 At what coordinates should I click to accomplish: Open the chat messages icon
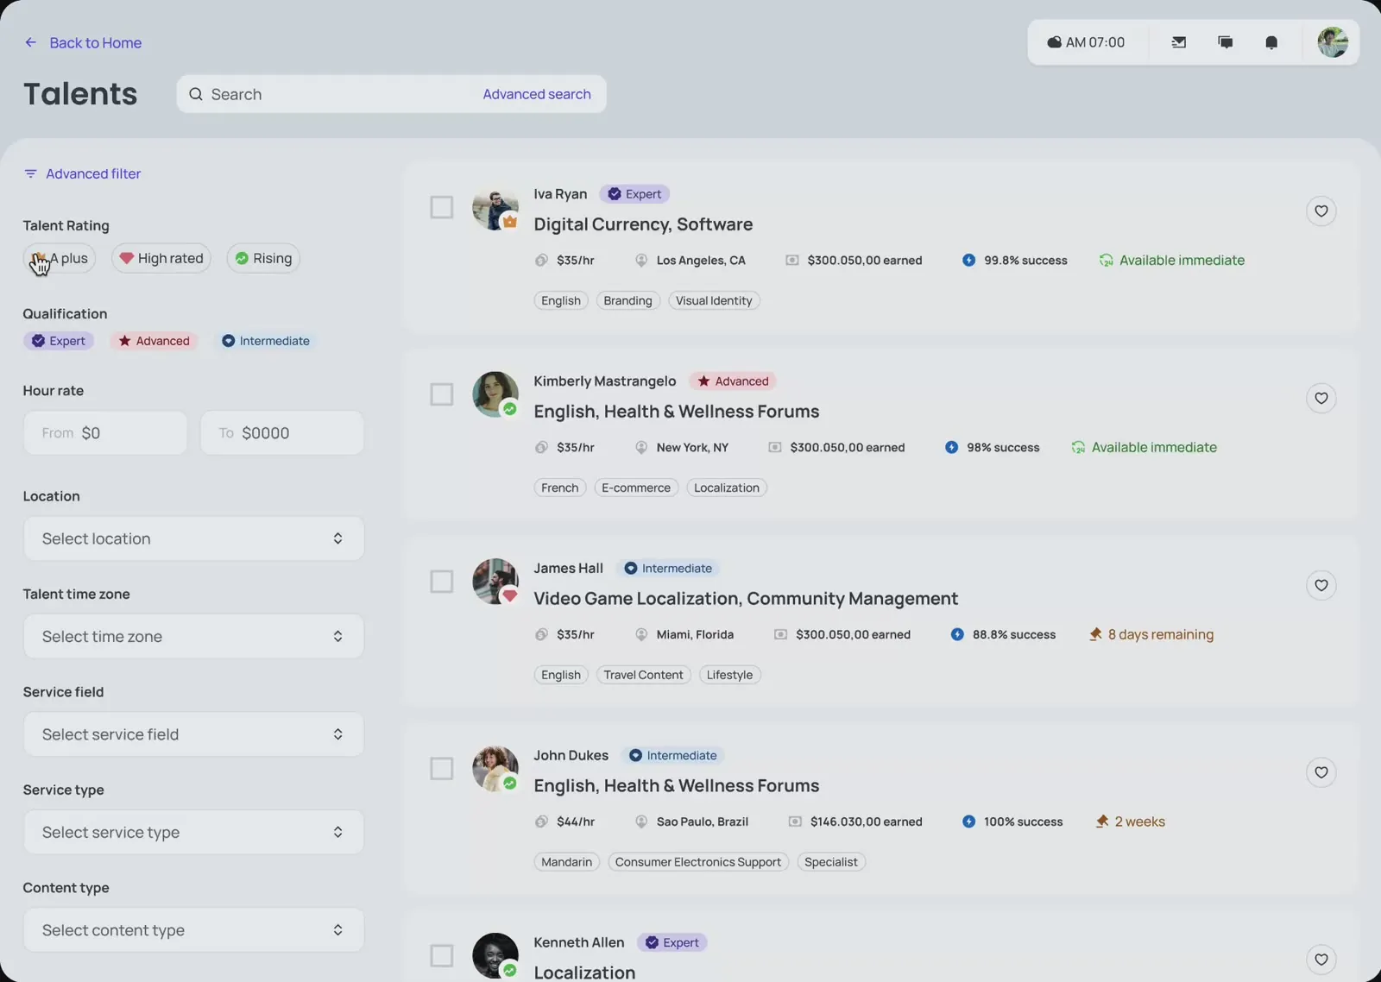[1225, 42]
